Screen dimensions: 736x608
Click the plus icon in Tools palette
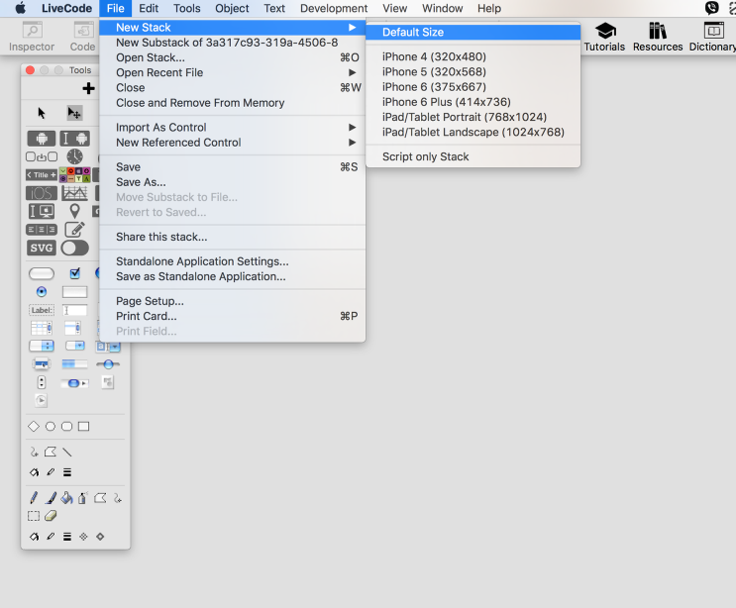88,88
